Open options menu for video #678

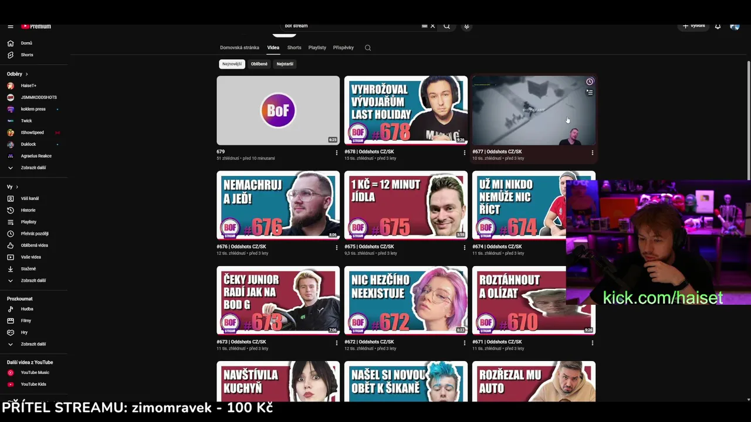tap(464, 153)
